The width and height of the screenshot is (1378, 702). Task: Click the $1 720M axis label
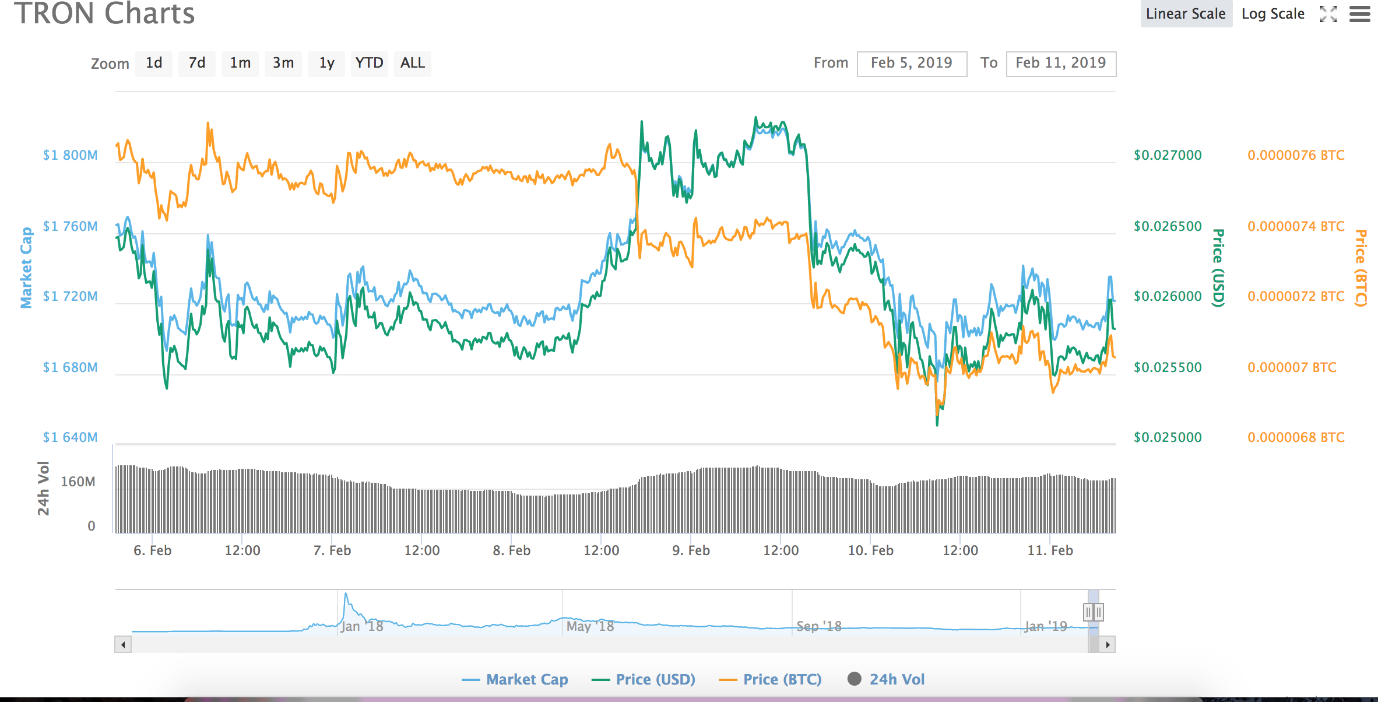click(x=70, y=296)
